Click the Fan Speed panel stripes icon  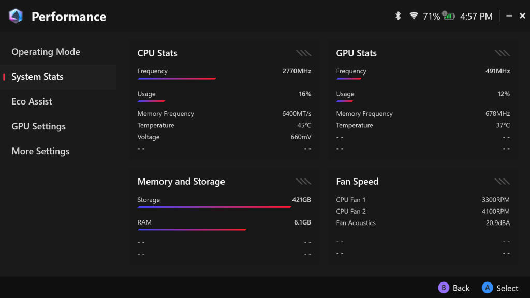(502, 181)
